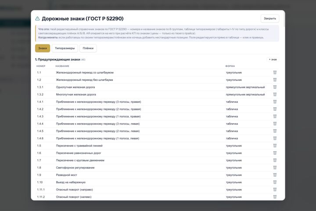Delete sign 1.4.4 row

[275, 124]
